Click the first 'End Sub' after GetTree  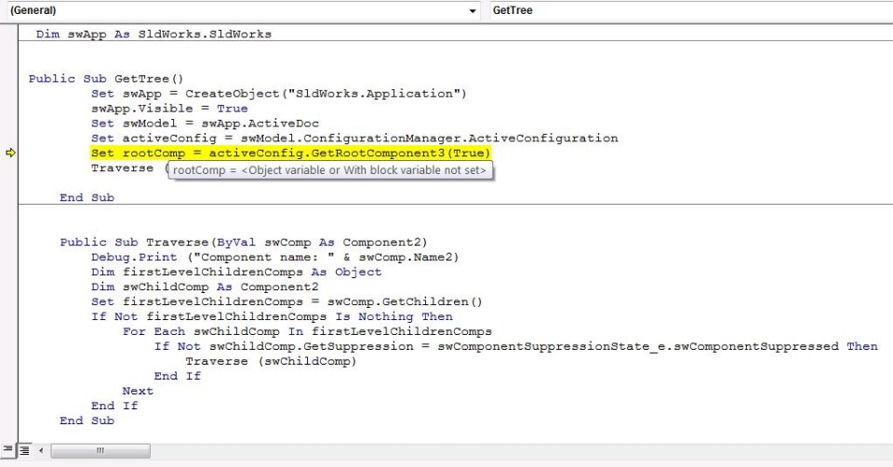pos(87,197)
